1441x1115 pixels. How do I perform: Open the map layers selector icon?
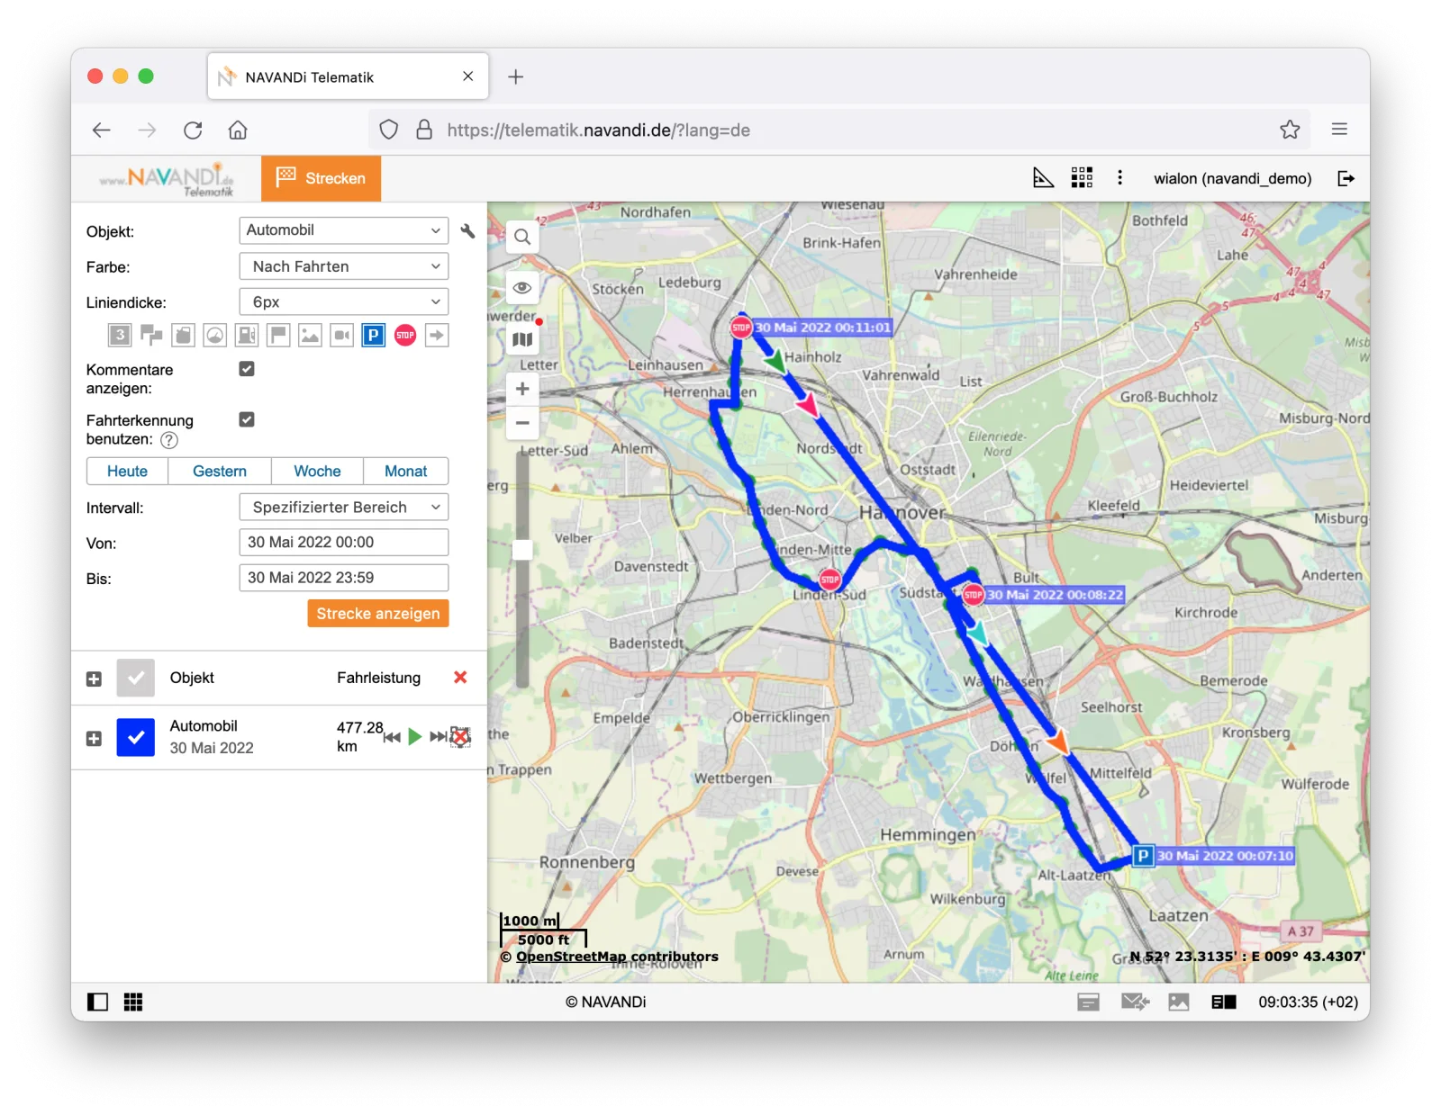[522, 340]
